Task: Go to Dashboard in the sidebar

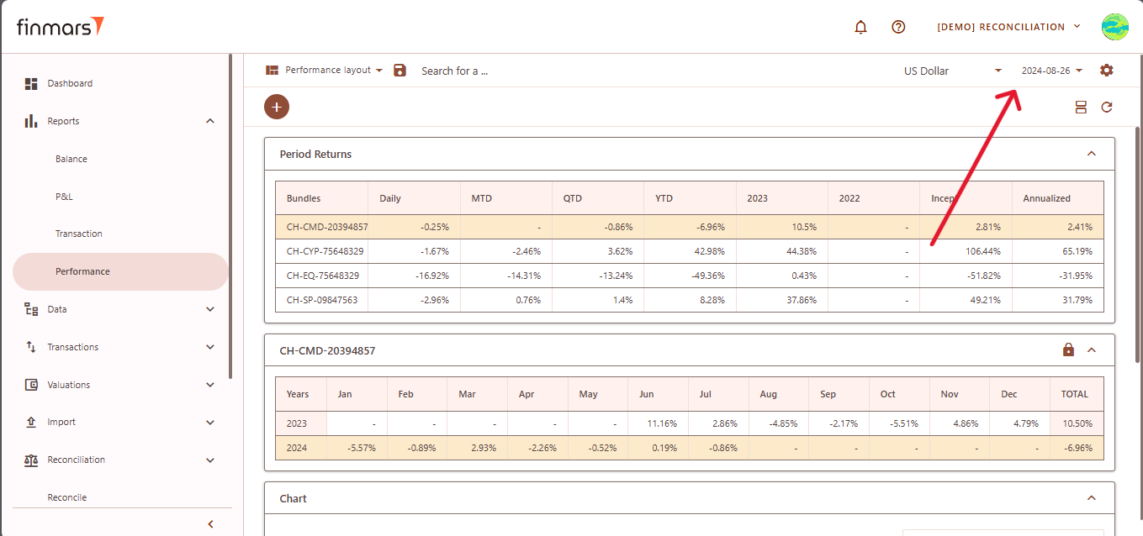Action: click(x=70, y=83)
